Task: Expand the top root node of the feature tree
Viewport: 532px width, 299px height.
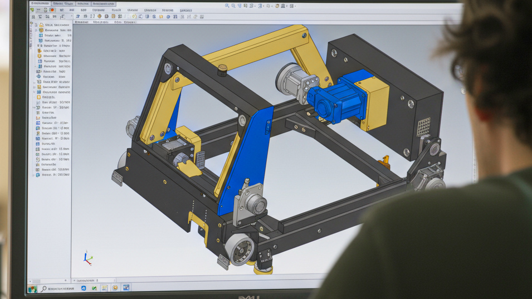Action: (x=36, y=24)
